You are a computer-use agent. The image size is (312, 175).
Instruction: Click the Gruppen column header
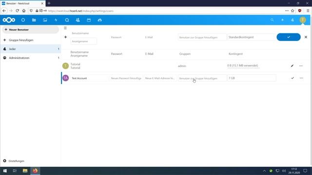click(185, 54)
